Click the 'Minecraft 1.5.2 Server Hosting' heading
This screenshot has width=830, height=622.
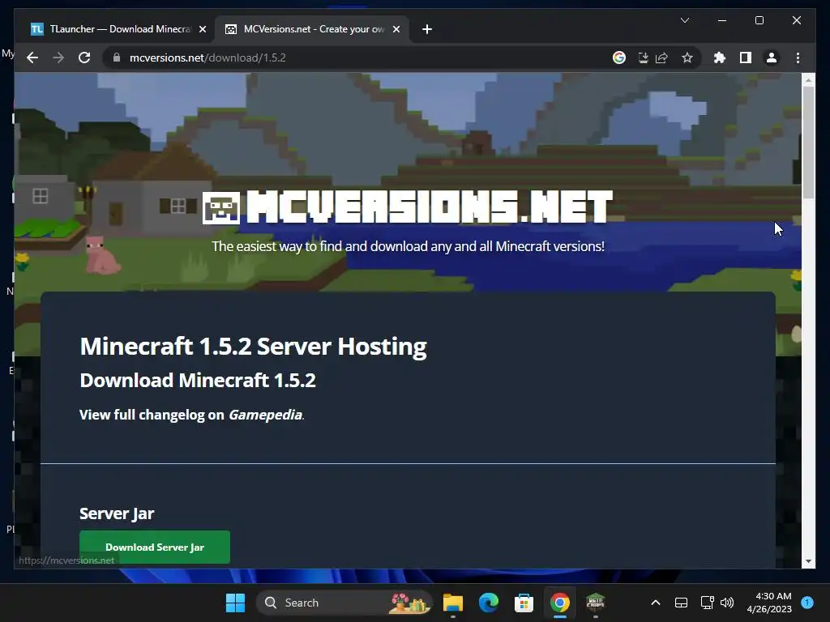[x=253, y=347]
